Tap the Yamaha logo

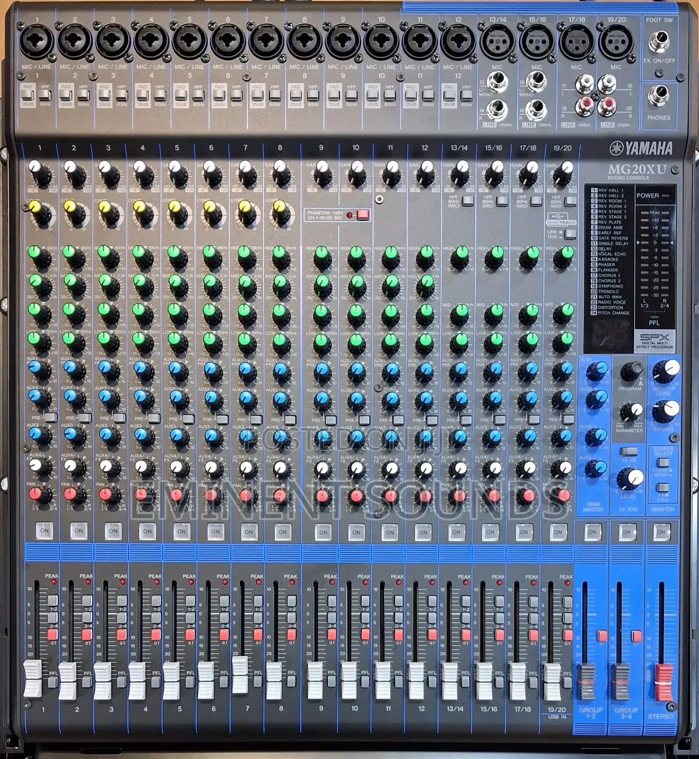click(x=641, y=148)
